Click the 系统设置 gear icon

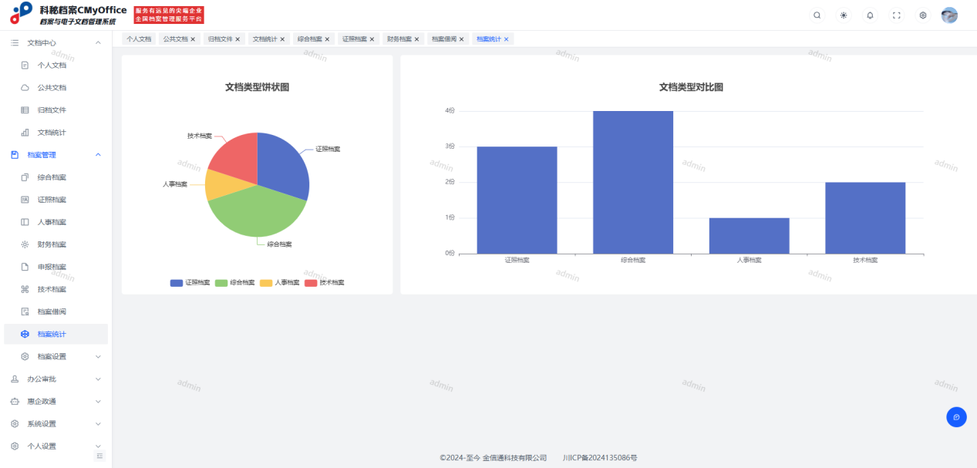tap(15, 423)
